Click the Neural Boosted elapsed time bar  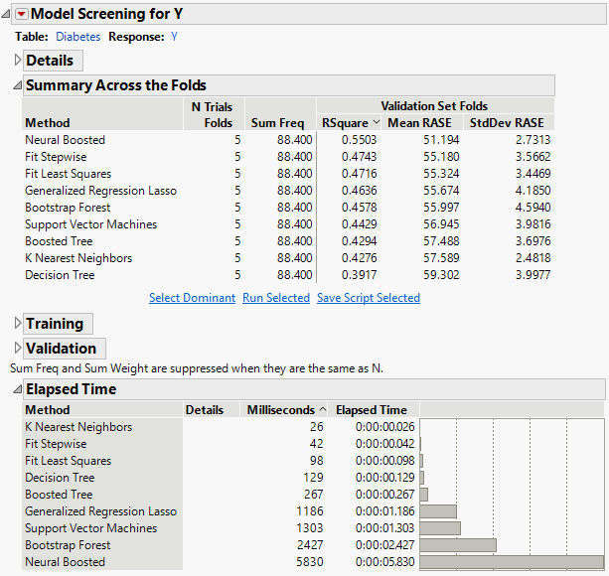pos(511,562)
